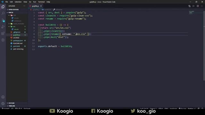The width and height of the screenshot is (205, 115).
Task: Open the Search view in activity bar
Action: coord(3,13)
